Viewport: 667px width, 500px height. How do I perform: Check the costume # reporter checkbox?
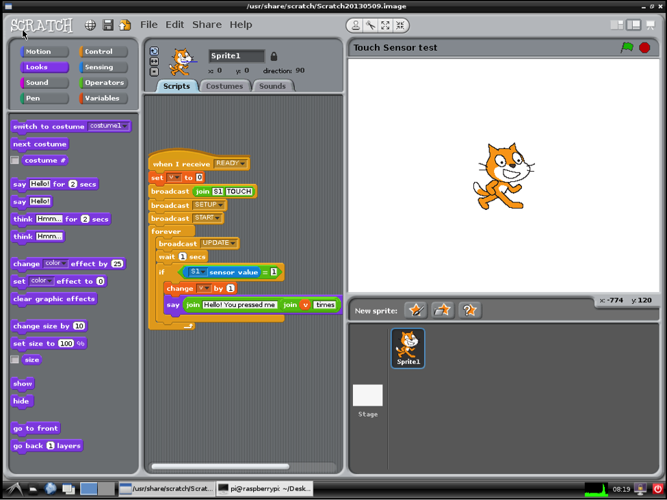(15, 160)
